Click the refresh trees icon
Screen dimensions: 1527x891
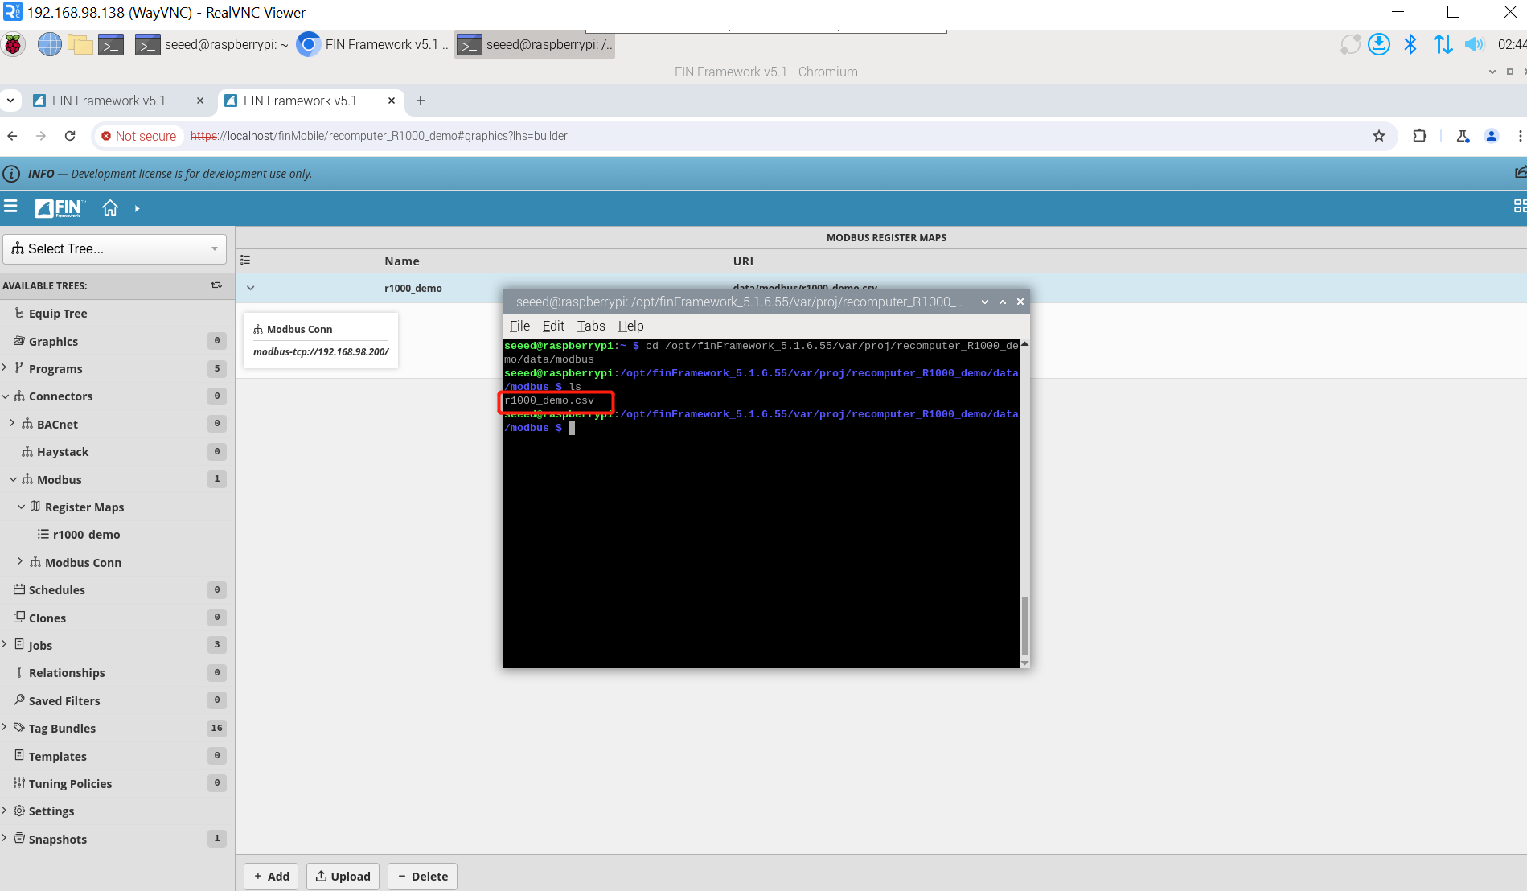point(216,285)
